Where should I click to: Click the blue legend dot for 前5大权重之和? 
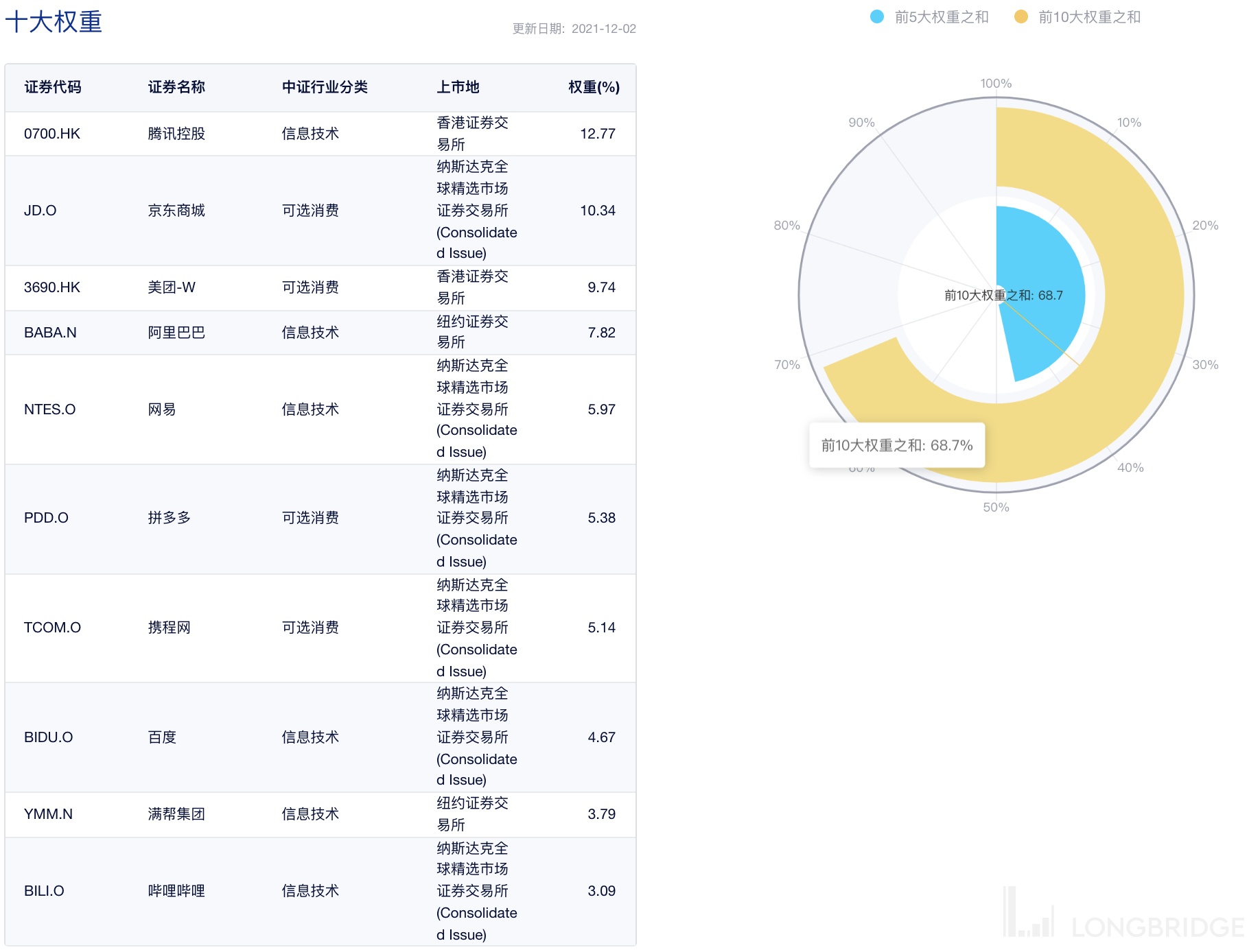pos(877,17)
